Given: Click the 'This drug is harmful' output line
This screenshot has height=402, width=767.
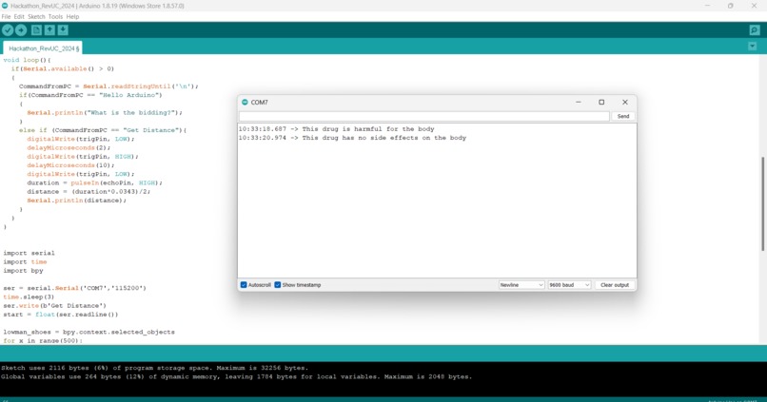Looking at the screenshot, I should pyautogui.click(x=337, y=129).
